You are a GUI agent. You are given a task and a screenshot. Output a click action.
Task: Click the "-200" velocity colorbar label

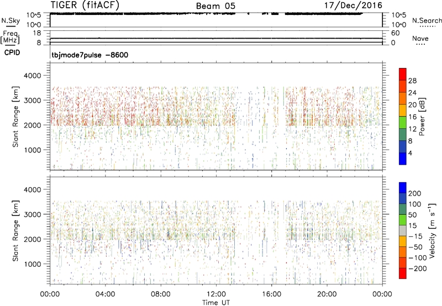[x=418, y=268]
